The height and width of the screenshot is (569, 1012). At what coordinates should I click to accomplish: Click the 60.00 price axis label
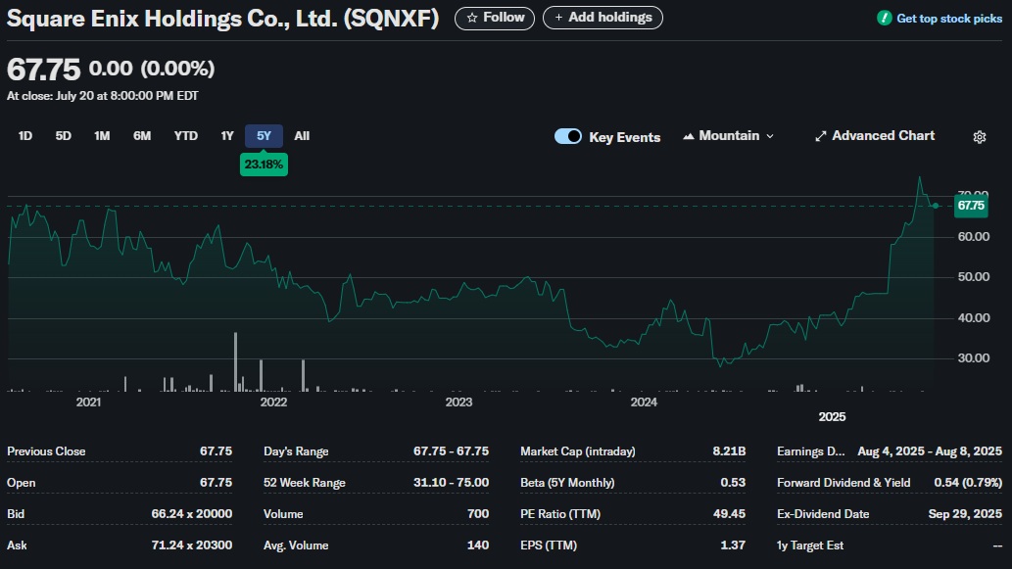(973, 237)
